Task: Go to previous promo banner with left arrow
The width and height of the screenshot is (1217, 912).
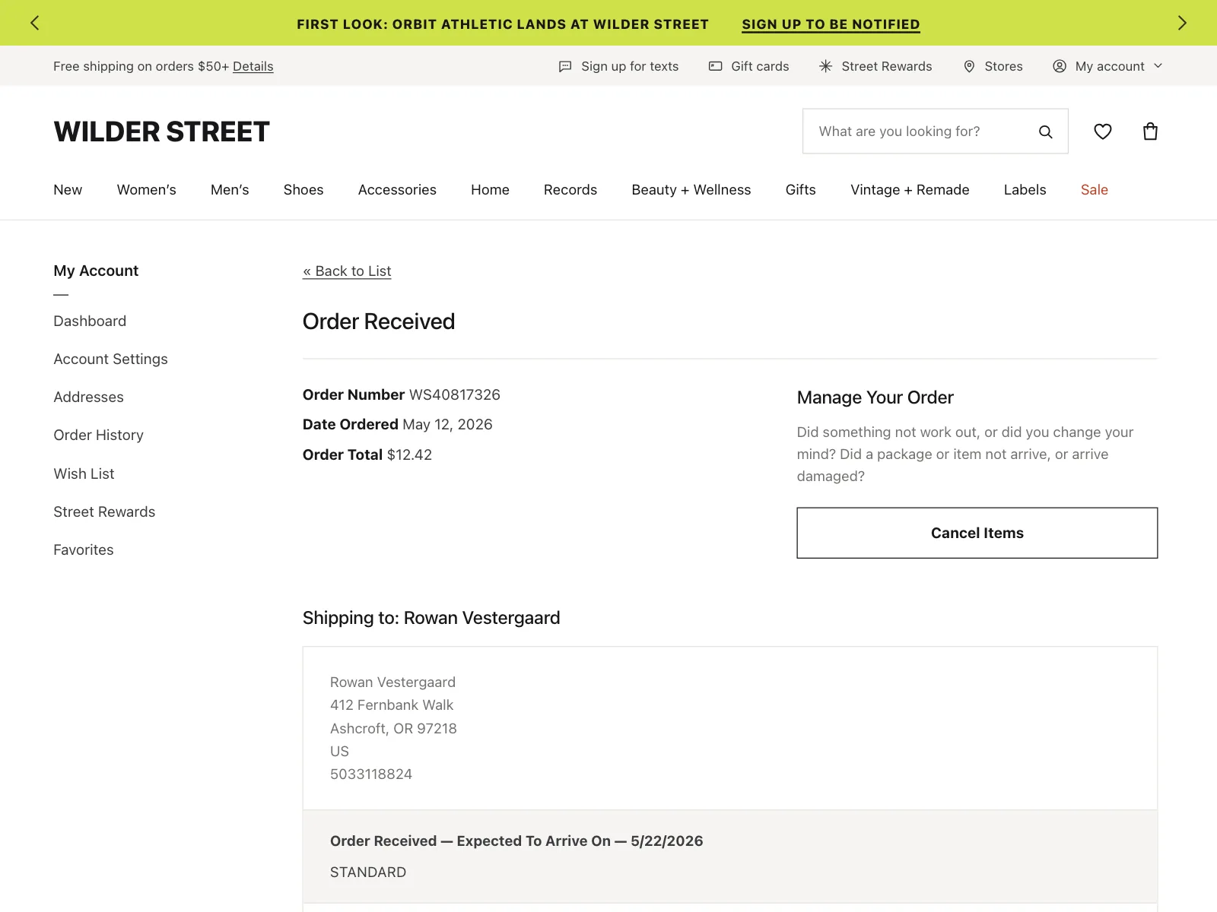Action: pyautogui.click(x=34, y=23)
